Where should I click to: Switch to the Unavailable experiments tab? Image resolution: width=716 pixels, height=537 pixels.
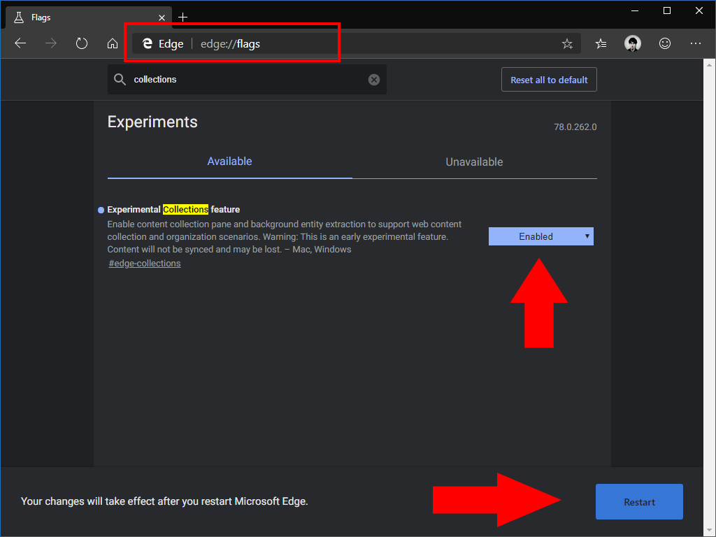(474, 162)
